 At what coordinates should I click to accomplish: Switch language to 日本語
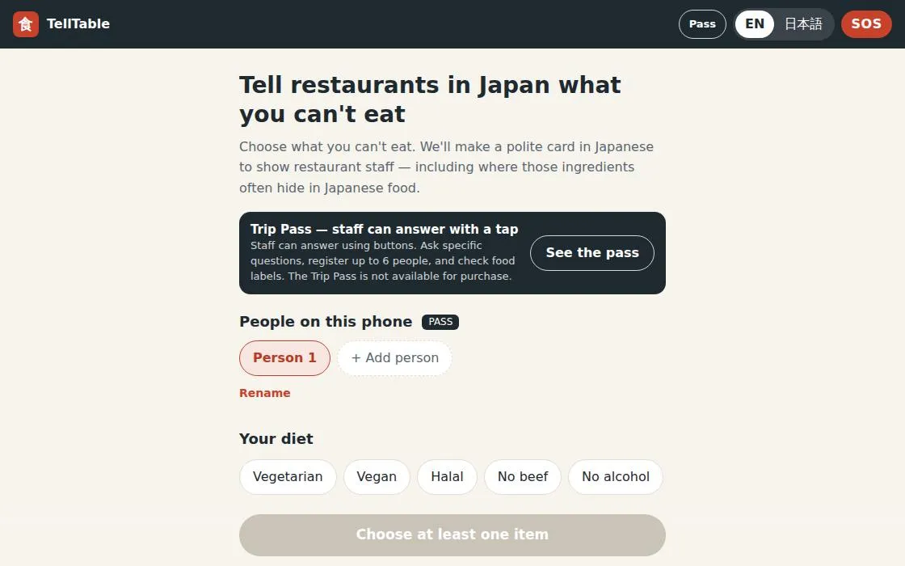(x=803, y=24)
